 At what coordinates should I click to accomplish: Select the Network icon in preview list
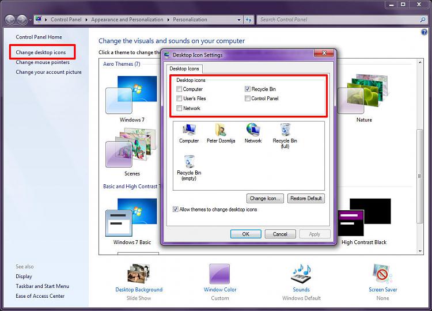(x=253, y=133)
